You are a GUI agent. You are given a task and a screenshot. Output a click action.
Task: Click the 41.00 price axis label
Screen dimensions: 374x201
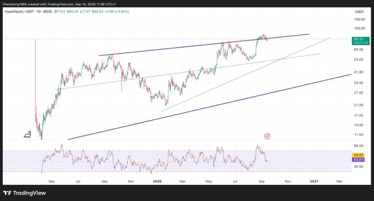click(359, 72)
